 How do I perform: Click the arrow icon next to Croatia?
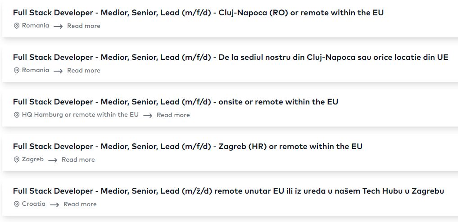[x=54, y=205]
